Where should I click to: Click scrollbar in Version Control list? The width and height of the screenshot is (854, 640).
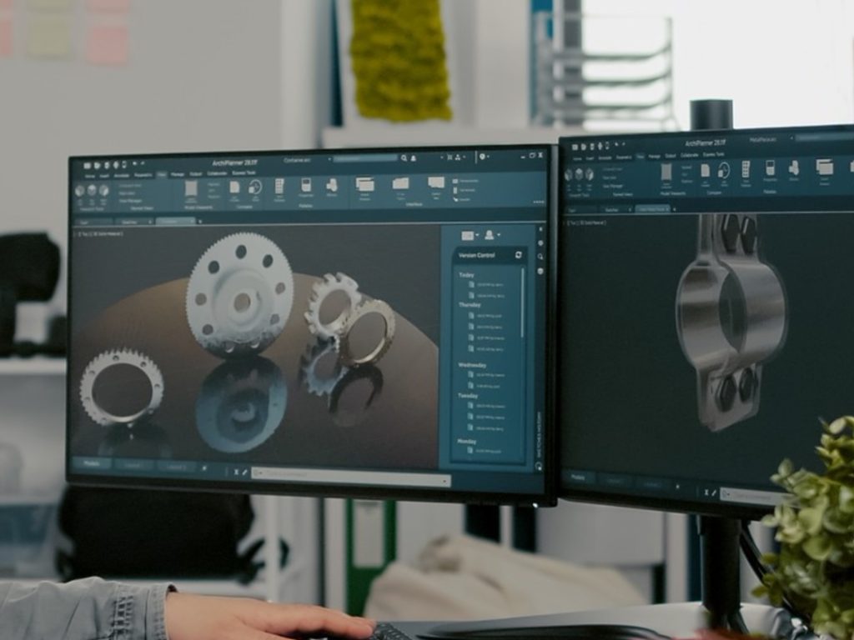pos(522,302)
